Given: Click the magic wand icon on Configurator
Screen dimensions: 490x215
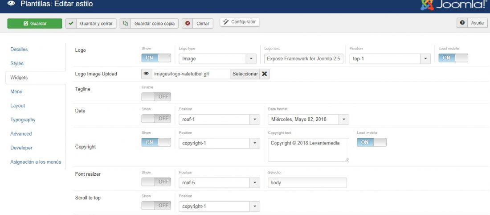Looking at the screenshot, I should (226, 22).
